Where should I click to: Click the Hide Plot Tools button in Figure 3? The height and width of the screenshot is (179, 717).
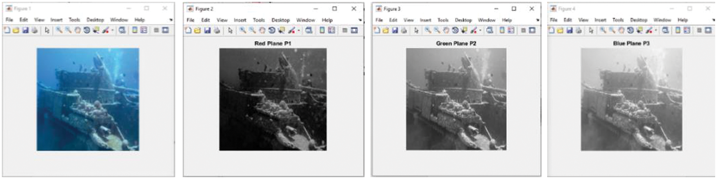pos(523,30)
